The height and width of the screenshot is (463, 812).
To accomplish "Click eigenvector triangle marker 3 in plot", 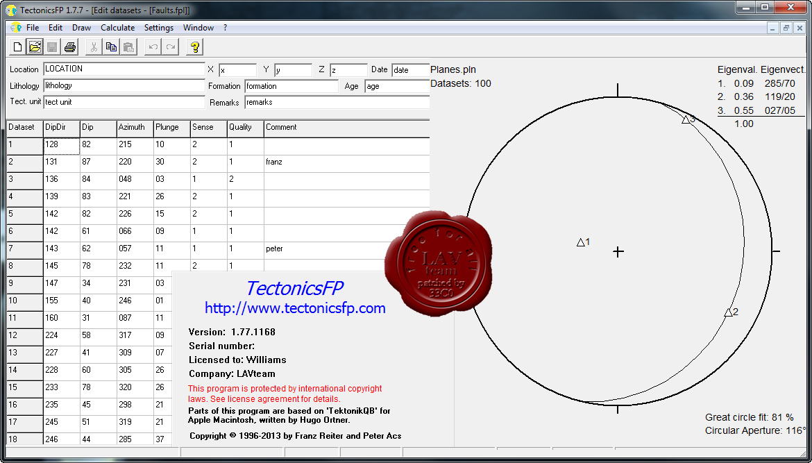I will [x=686, y=119].
